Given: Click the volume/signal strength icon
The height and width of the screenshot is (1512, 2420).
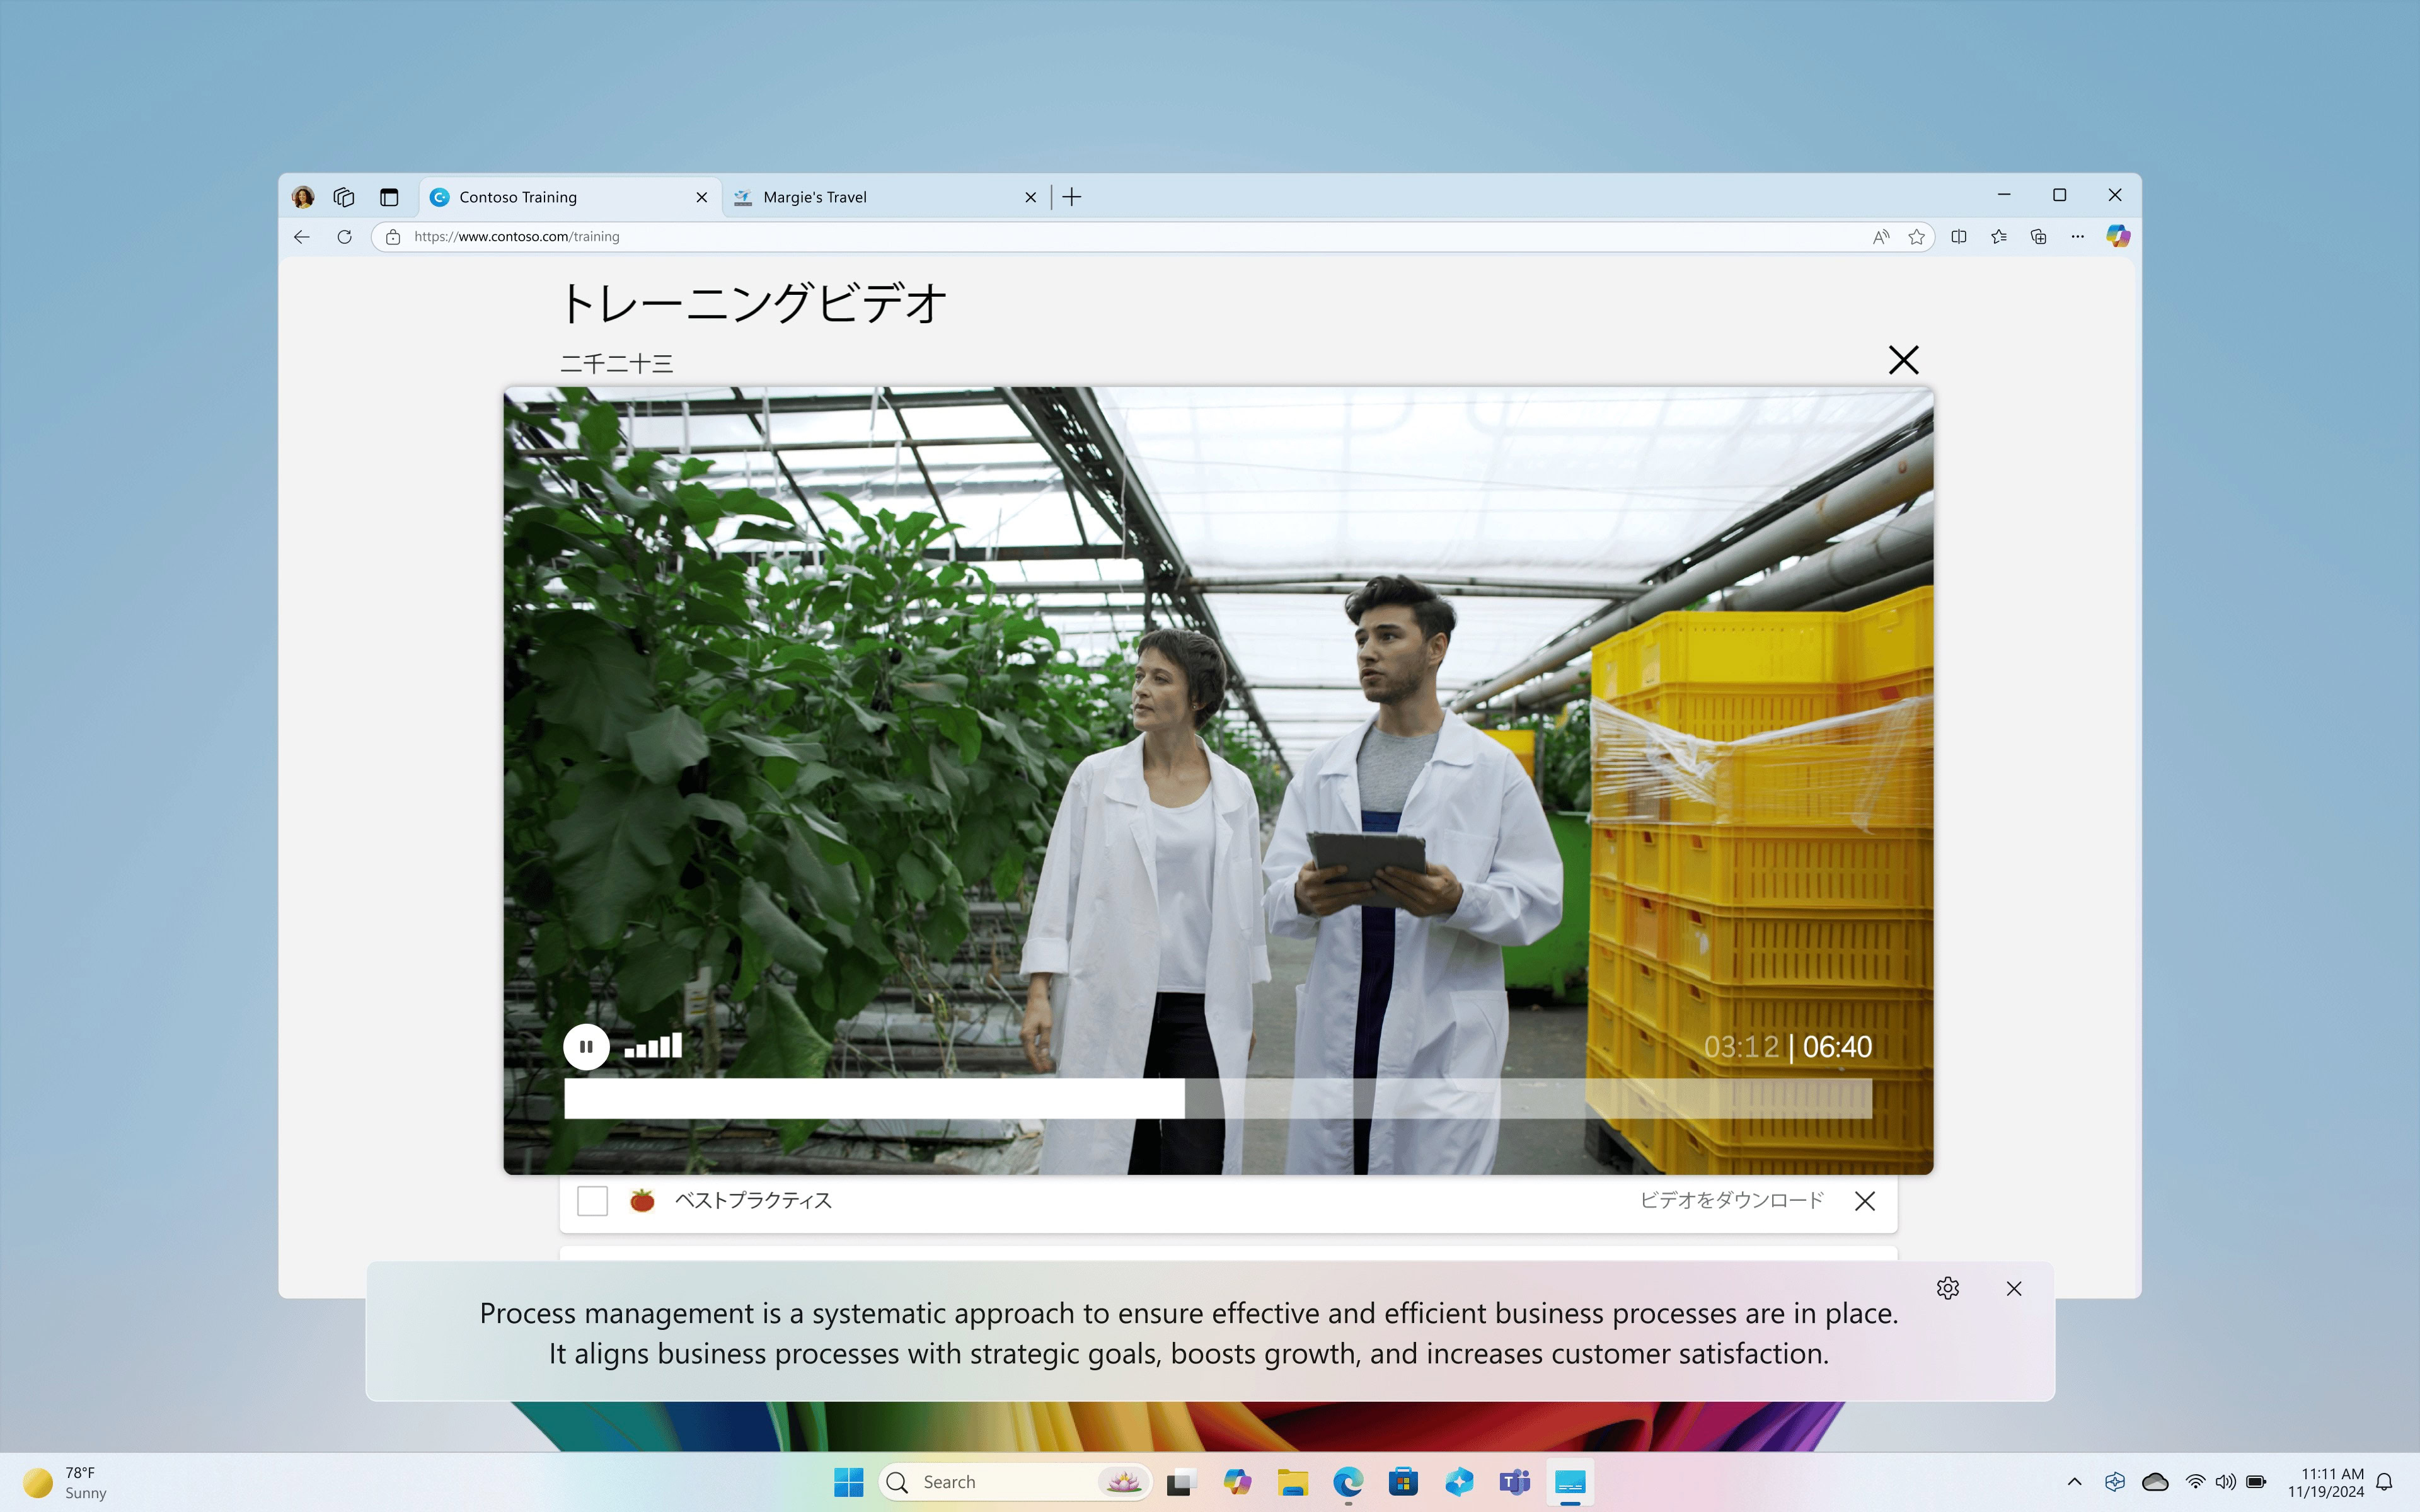Looking at the screenshot, I should point(655,1047).
